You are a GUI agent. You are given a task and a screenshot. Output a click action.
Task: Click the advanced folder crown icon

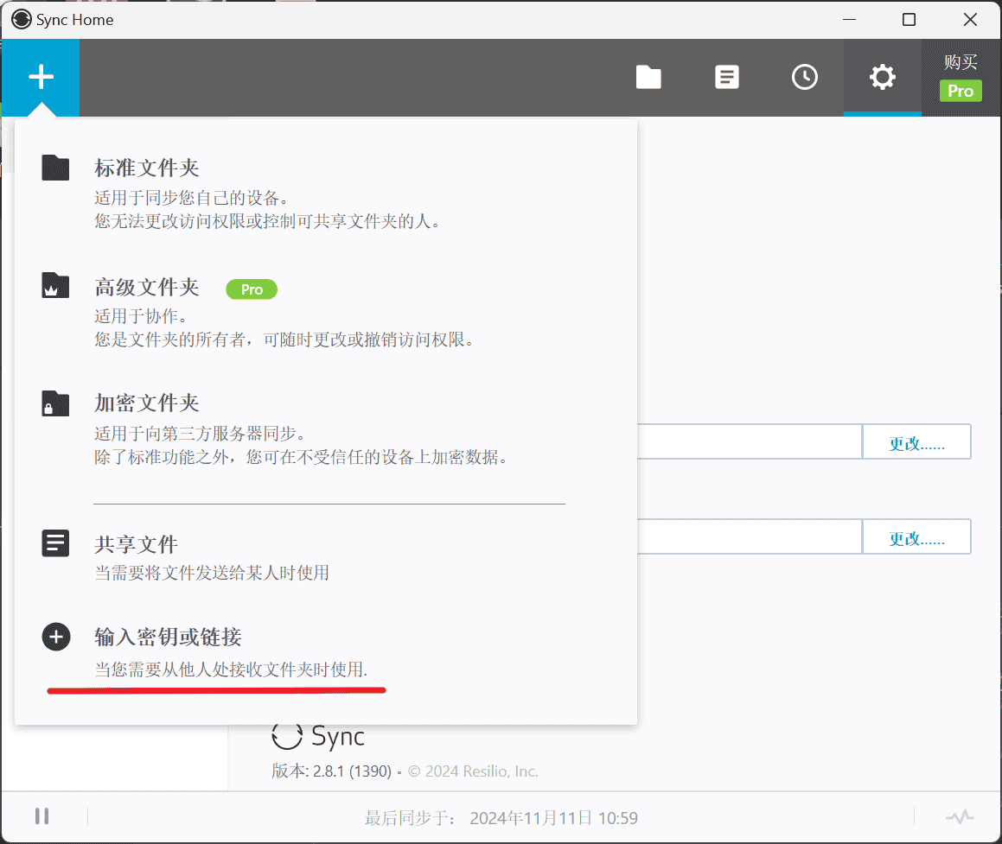55,285
